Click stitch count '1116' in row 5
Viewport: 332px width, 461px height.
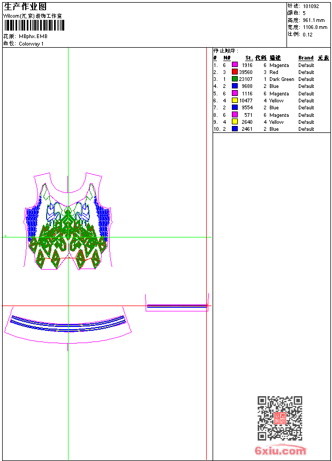pos(247,94)
